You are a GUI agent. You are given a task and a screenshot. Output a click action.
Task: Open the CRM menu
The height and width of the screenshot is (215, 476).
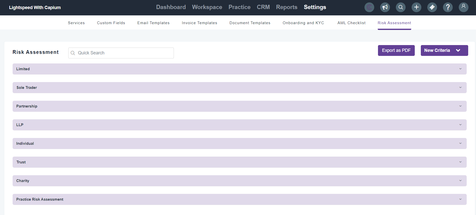pos(263,7)
